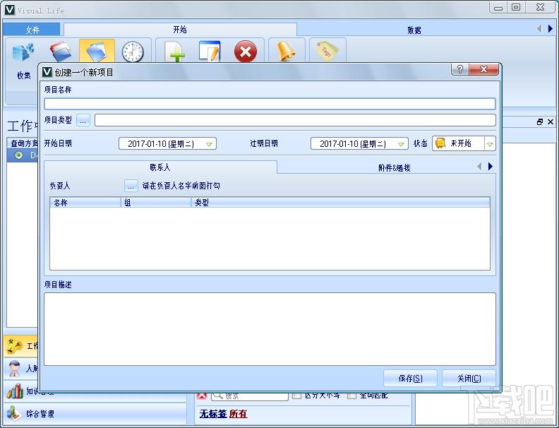Open the 开始日期 date dropdown
Image resolution: width=559 pixels, height=428 pixels.
[x=209, y=144]
